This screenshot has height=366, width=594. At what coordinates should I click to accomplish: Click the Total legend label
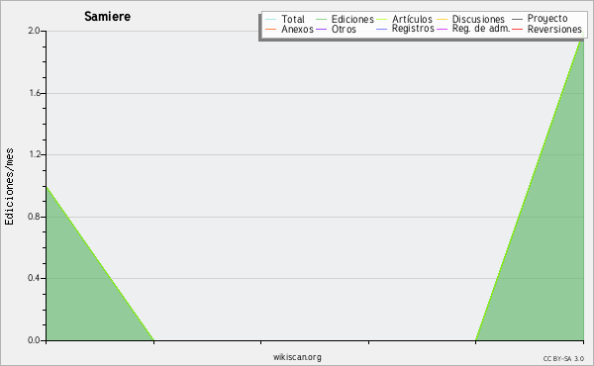pyautogui.click(x=293, y=19)
